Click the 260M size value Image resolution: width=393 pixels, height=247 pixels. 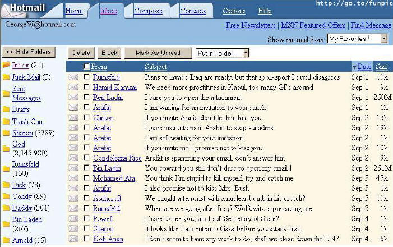(382, 97)
